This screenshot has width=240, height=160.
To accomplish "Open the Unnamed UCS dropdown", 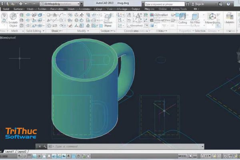I will tap(137, 26).
